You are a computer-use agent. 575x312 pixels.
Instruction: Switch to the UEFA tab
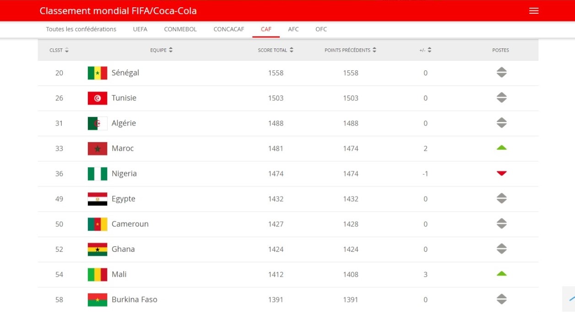pyautogui.click(x=140, y=29)
